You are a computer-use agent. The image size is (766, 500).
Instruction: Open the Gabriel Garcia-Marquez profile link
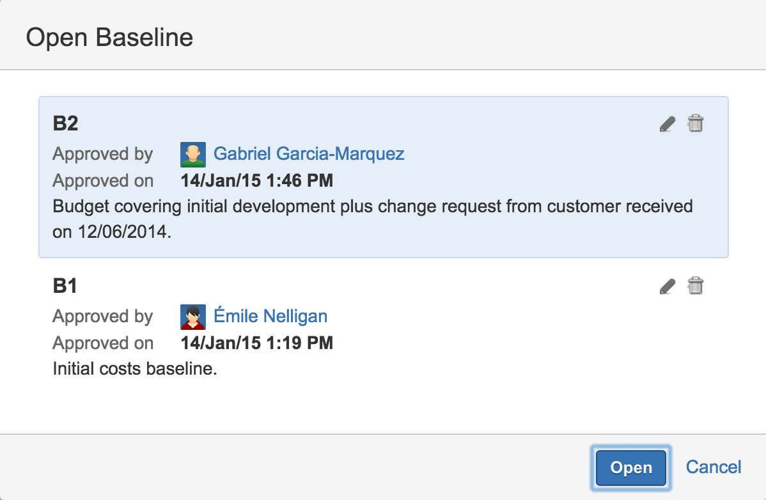click(x=309, y=154)
